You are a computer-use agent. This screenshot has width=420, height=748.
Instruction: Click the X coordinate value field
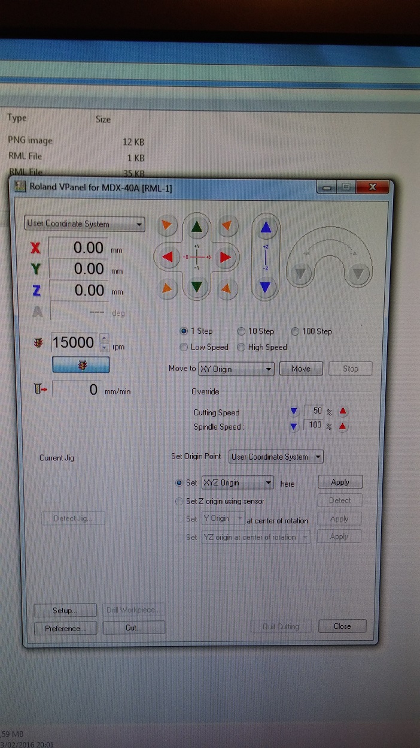[78, 247]
